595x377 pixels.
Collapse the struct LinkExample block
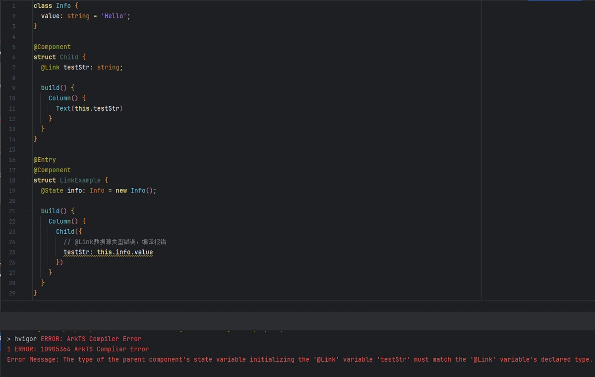(29, 180)
